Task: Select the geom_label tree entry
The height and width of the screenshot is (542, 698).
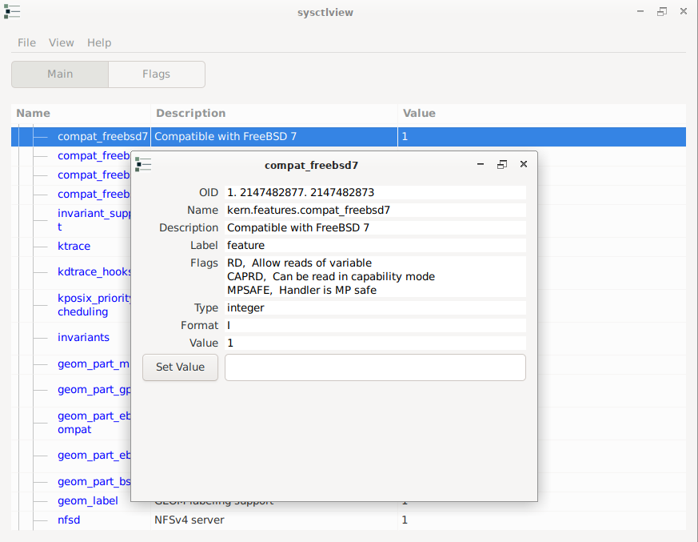Action: [87, 501]
